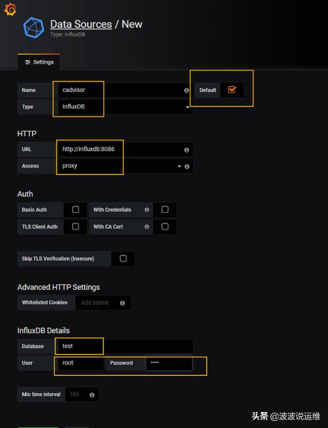
Task: Click the With CA Cert info icon
Action: pyautogui.click(x=147, y=227)
